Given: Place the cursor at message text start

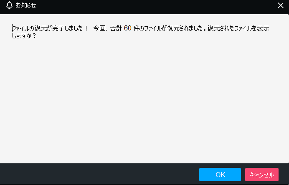Looking at the screenshot, I should click(13, 28).
